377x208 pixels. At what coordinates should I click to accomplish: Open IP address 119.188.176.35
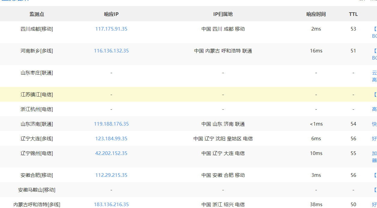click(111, 124)
